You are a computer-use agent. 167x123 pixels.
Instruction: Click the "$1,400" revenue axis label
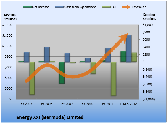(7, 25)
